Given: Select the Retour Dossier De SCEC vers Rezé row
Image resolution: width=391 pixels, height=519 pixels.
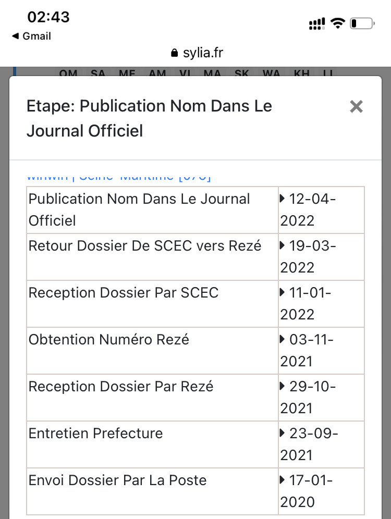Looking at the screenshot, I should coord(195,257).
